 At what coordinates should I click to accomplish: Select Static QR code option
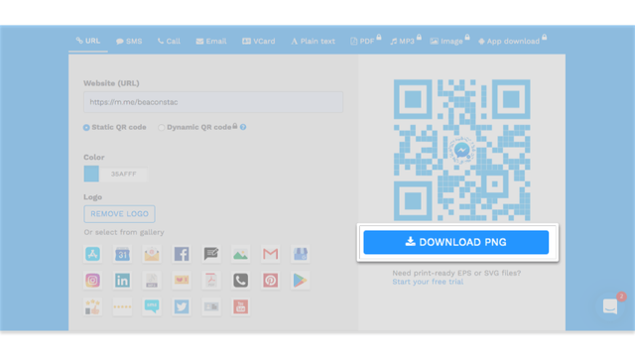[86, 128]
